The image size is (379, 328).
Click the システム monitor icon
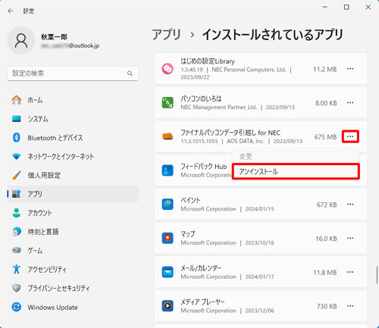pos(17,119)
